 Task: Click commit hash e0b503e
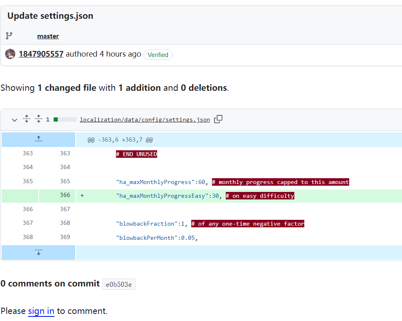(x=118, y=284)
